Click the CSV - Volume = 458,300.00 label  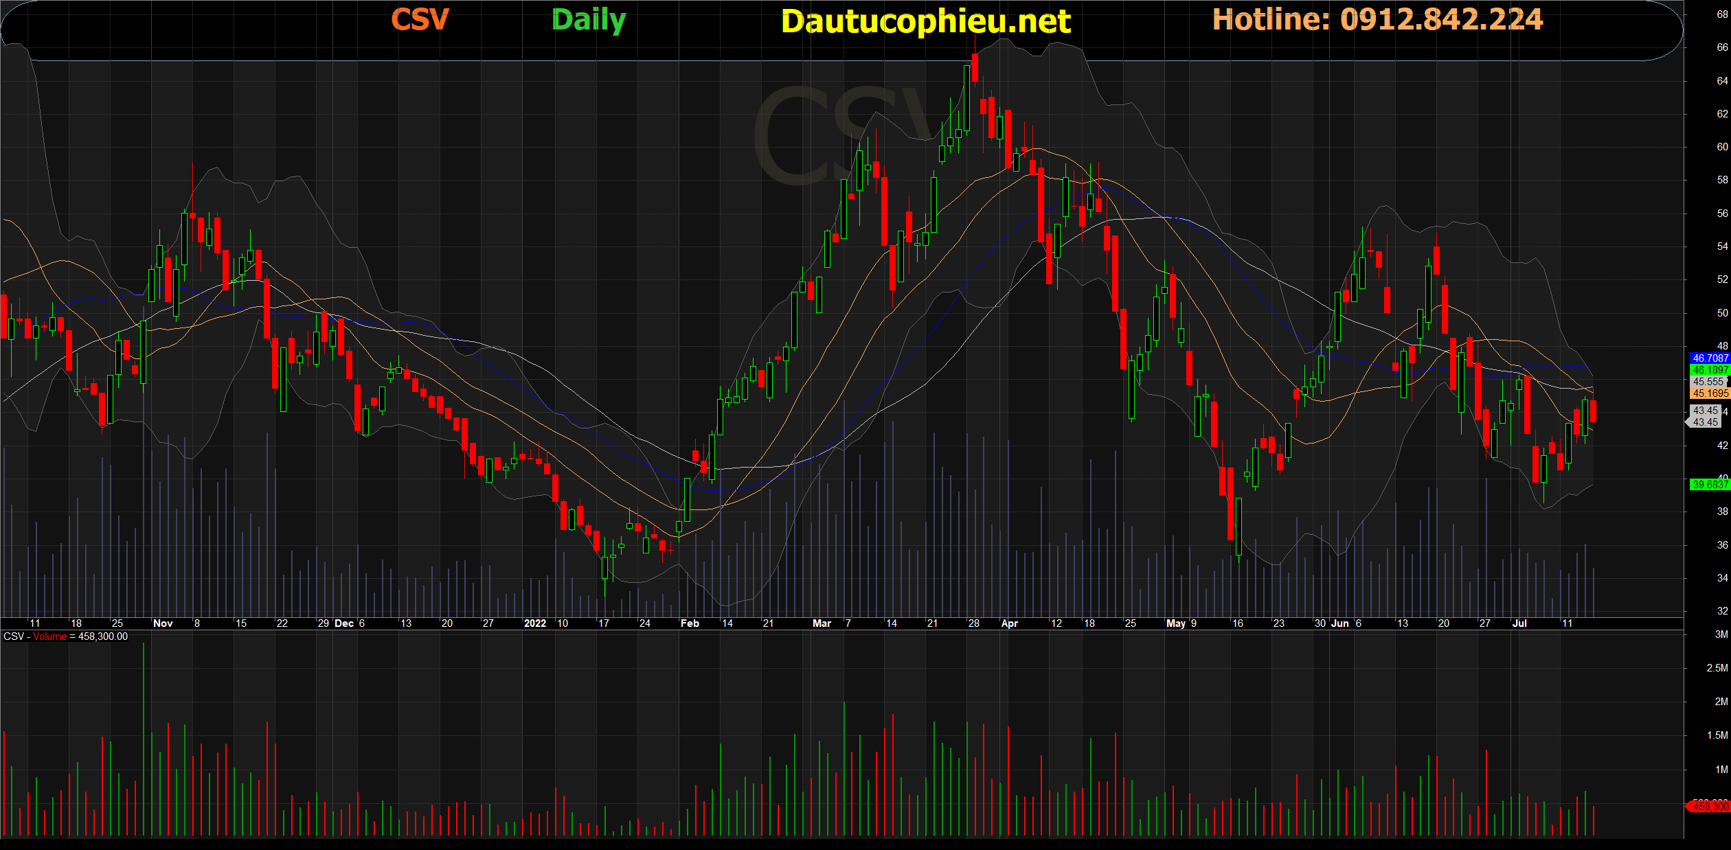tap(66, 636)
